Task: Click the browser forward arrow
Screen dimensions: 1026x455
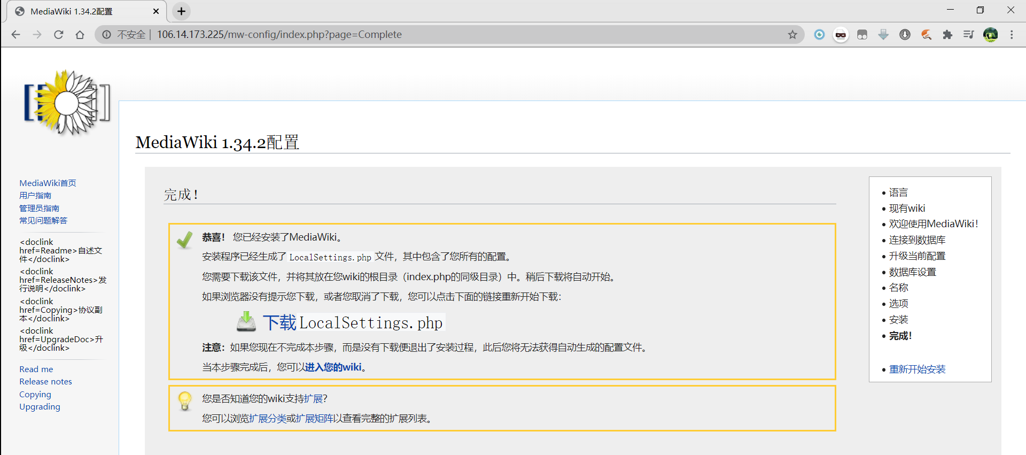Action: [x=37, y=35]
